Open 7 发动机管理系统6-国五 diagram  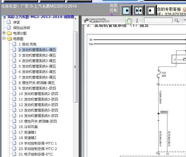37,77
